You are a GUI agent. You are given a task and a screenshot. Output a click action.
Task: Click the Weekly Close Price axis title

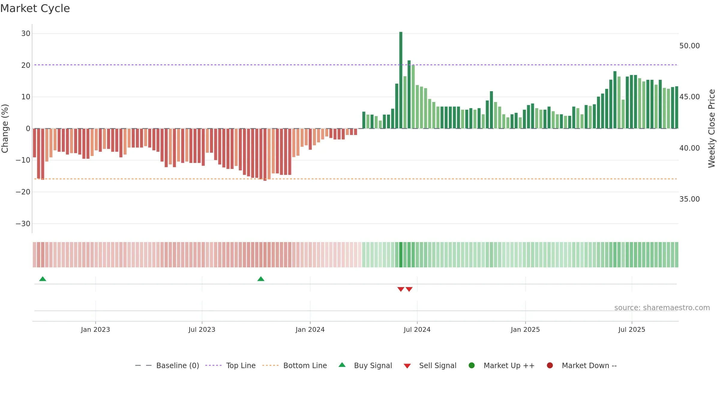pos(712,128)
